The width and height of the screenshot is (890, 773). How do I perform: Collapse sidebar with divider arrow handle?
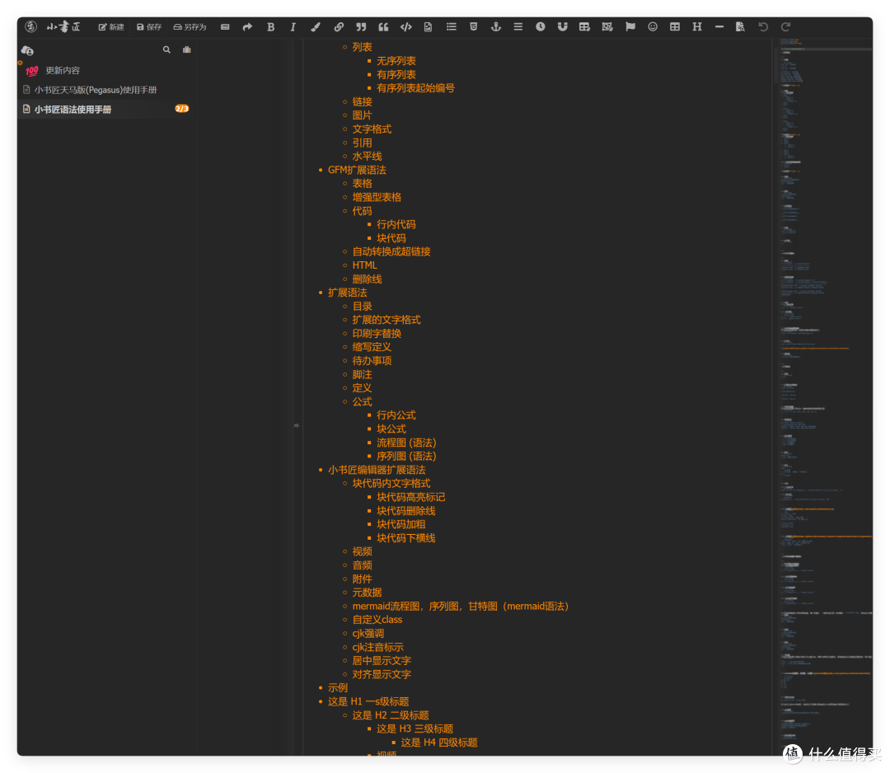(x=297, y=425)
